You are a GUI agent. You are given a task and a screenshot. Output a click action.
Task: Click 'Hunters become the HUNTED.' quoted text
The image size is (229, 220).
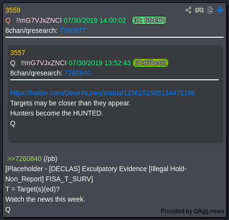click(x=57, y=113)
